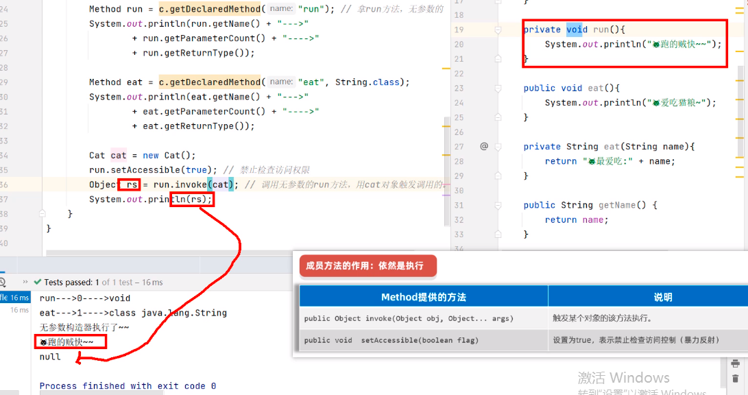Viewport: 748px width, 395px height.
Task: Click 'run.getParameterCount()' on line 26
Action: 204,38
